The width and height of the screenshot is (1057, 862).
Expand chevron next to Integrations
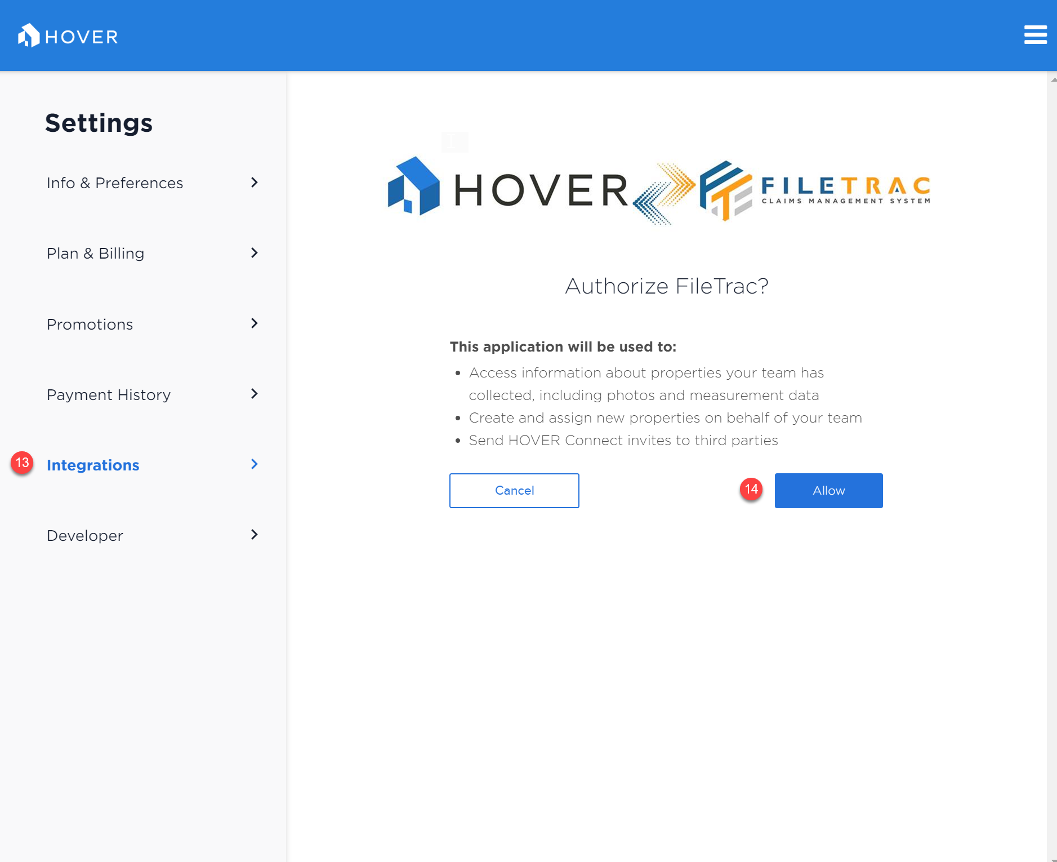[255, 464]
